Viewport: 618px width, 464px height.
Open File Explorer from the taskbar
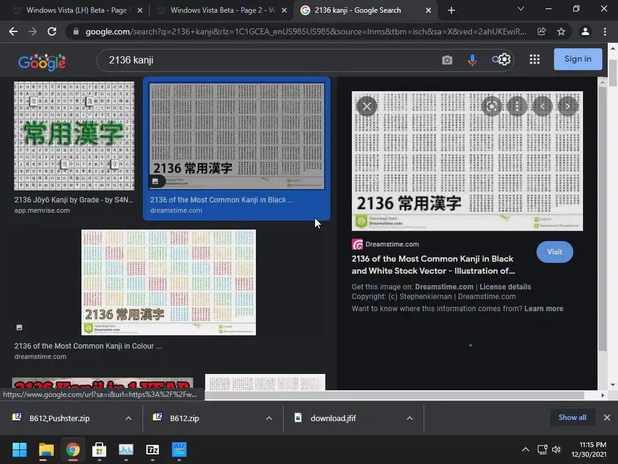(46, 449)
